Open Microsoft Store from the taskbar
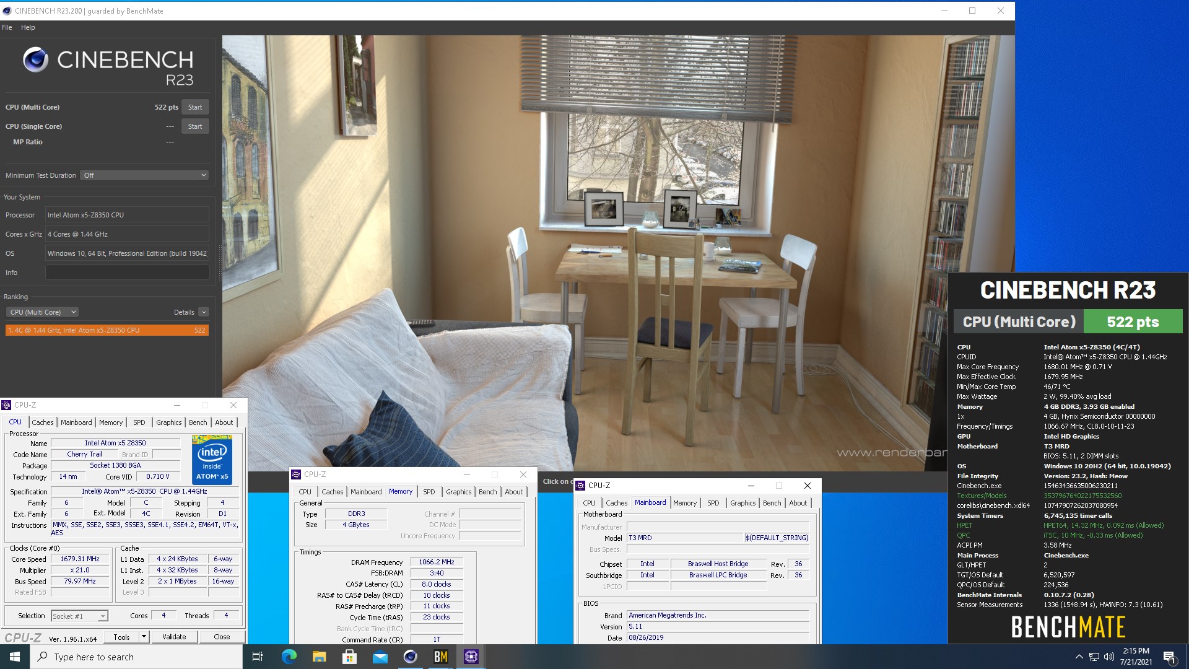1189x669 pixels. click(349, 657)
